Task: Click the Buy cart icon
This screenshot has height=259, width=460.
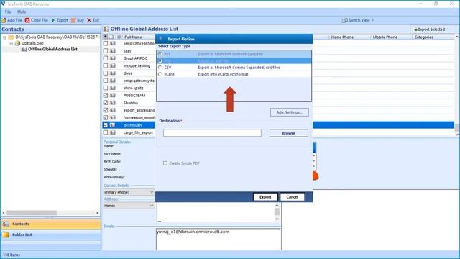Action: [x=73, y=20]
